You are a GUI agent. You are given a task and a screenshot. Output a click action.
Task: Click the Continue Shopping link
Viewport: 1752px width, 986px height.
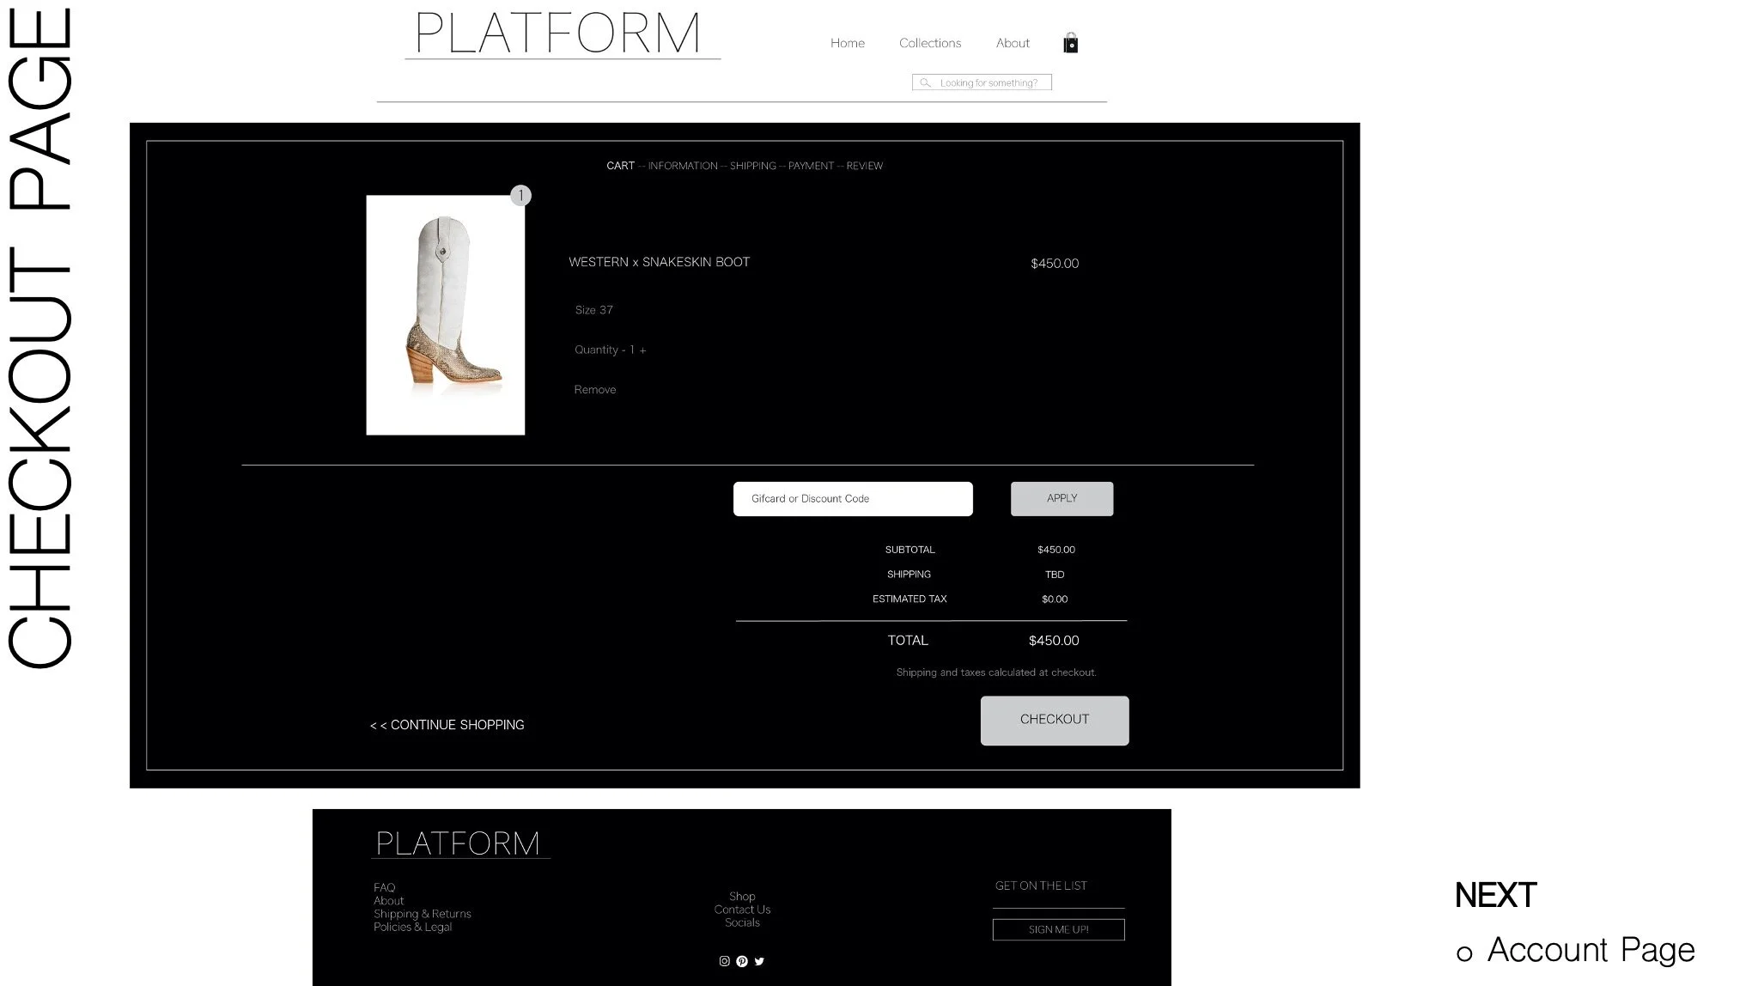click(447, 725)
